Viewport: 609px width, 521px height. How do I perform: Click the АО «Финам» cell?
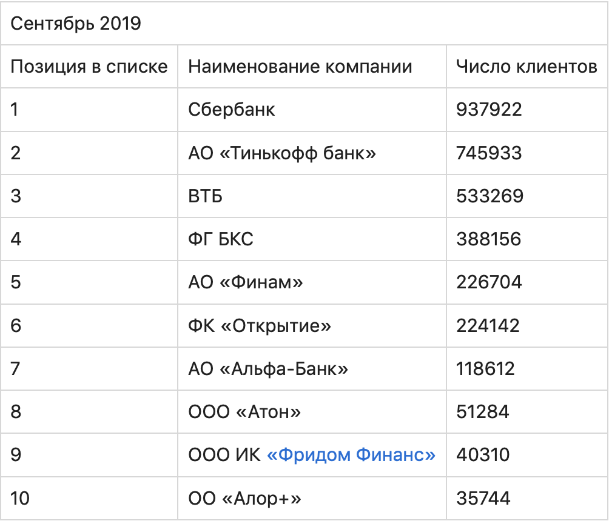coord(246,282)
